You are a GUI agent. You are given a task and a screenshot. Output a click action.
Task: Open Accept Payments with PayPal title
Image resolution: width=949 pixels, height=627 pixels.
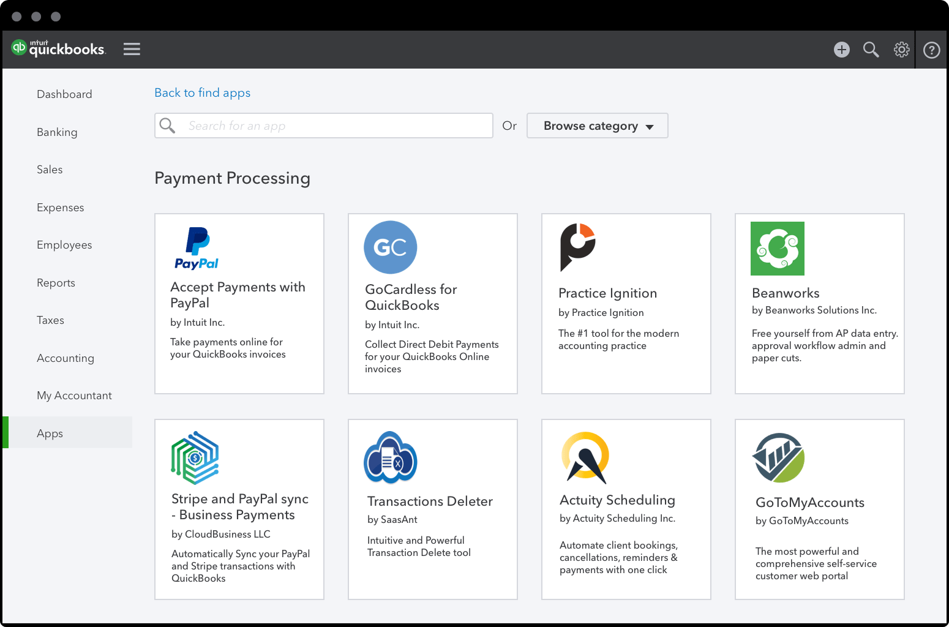(x=238, y=295)
